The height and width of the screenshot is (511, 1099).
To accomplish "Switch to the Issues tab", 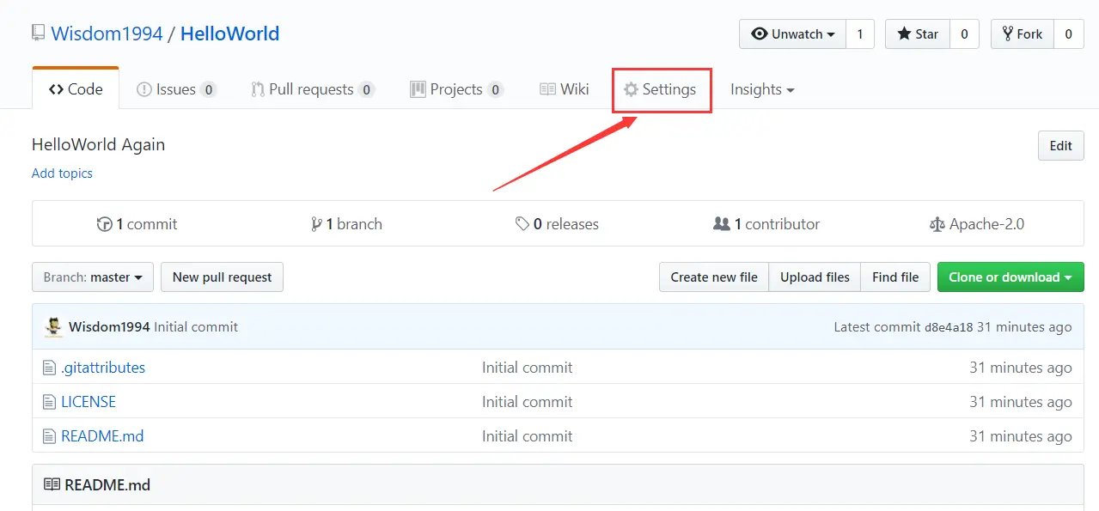I will [176, 89].
